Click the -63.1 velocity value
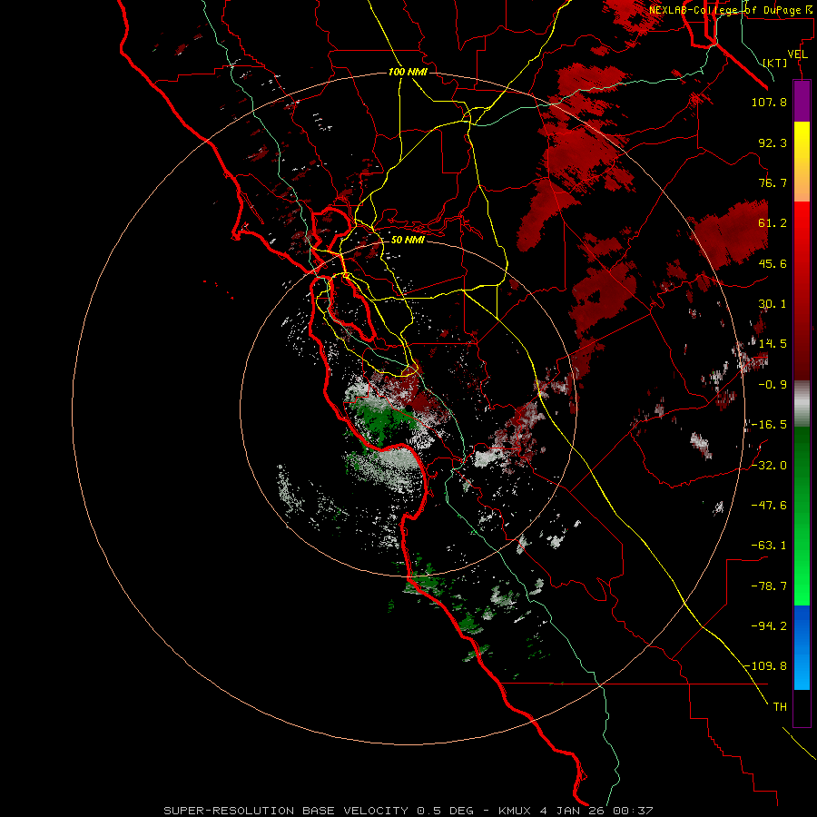This screenshot has width=817, height=817. [x=769, y=546]
